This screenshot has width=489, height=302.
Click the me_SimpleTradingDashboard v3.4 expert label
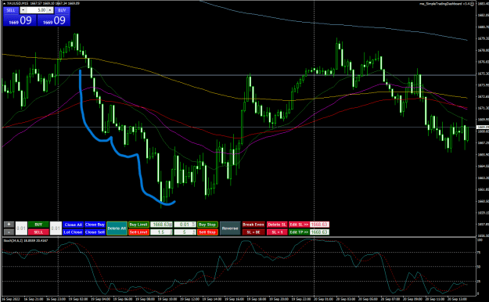[x=444, y=3]
